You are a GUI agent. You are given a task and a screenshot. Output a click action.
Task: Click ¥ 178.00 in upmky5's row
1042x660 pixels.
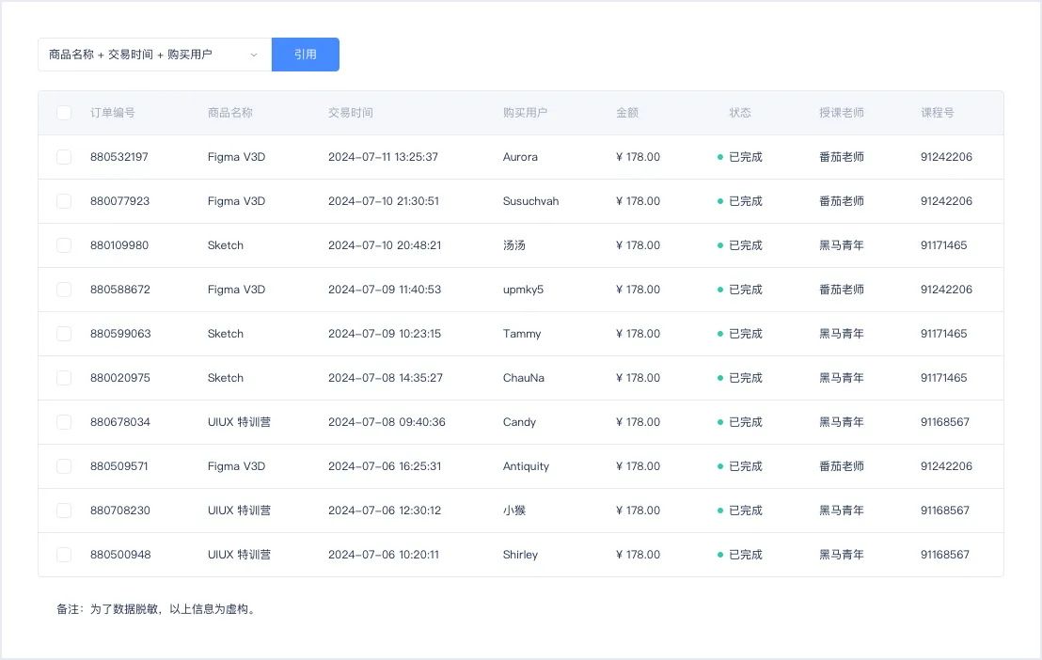pyautogui.click(x=638, y=290)
